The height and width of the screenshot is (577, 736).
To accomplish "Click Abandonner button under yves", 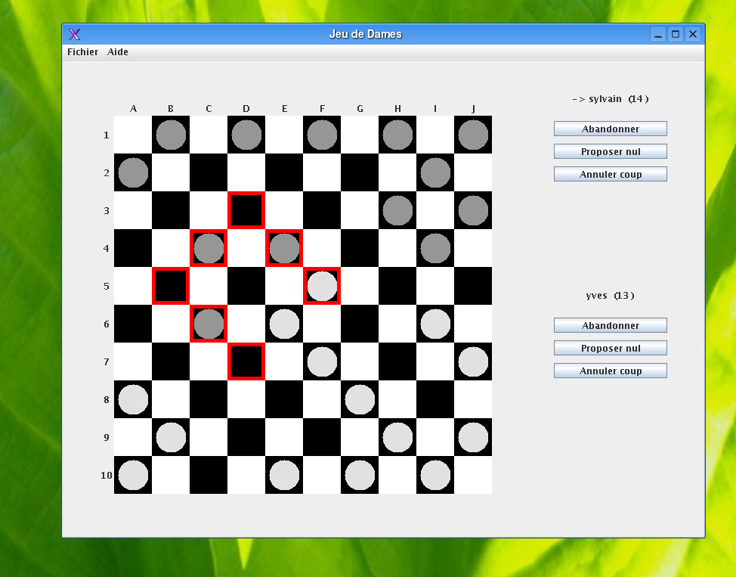I will pyautogui.click(x=611, y=325).
